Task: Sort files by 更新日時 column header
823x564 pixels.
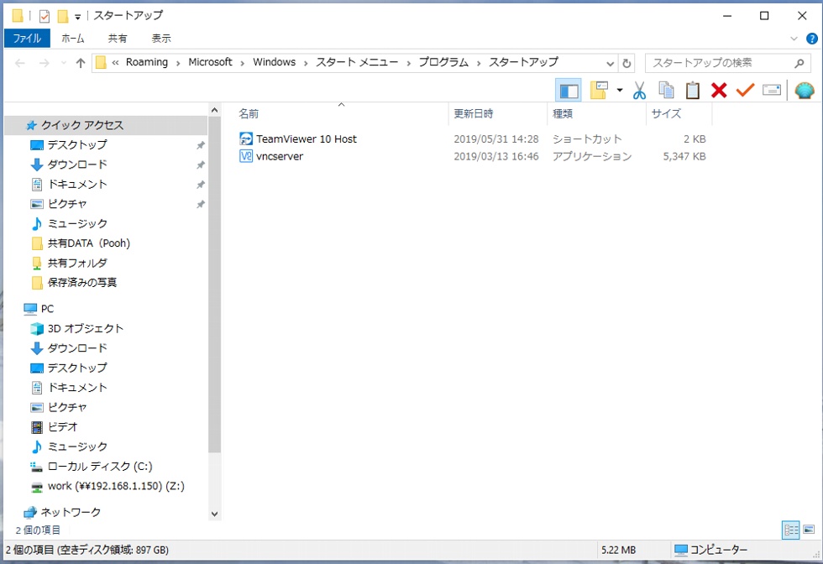Action: coord(474,113)
